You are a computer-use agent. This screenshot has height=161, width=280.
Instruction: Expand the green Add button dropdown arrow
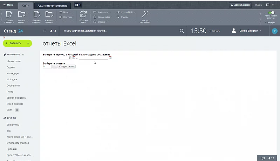click(x=28, y=43)
